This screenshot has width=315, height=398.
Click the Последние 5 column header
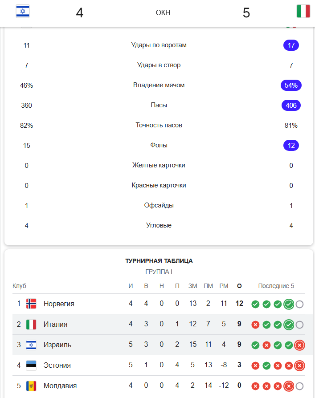click(276, 286)
